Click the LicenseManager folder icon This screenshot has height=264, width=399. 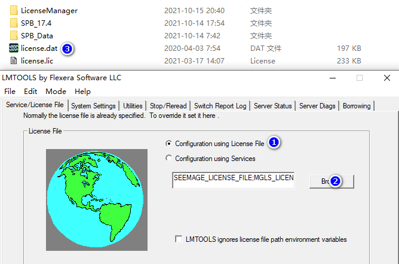pos(14,10)
